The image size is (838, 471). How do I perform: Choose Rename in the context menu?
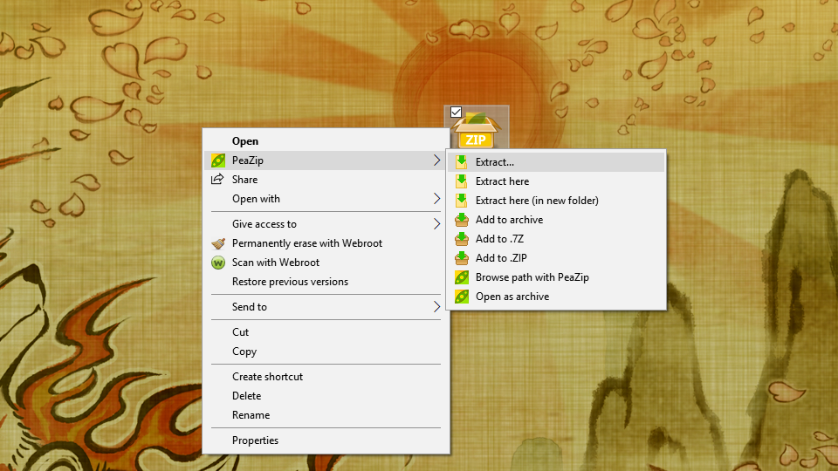(x=326, y=415)
